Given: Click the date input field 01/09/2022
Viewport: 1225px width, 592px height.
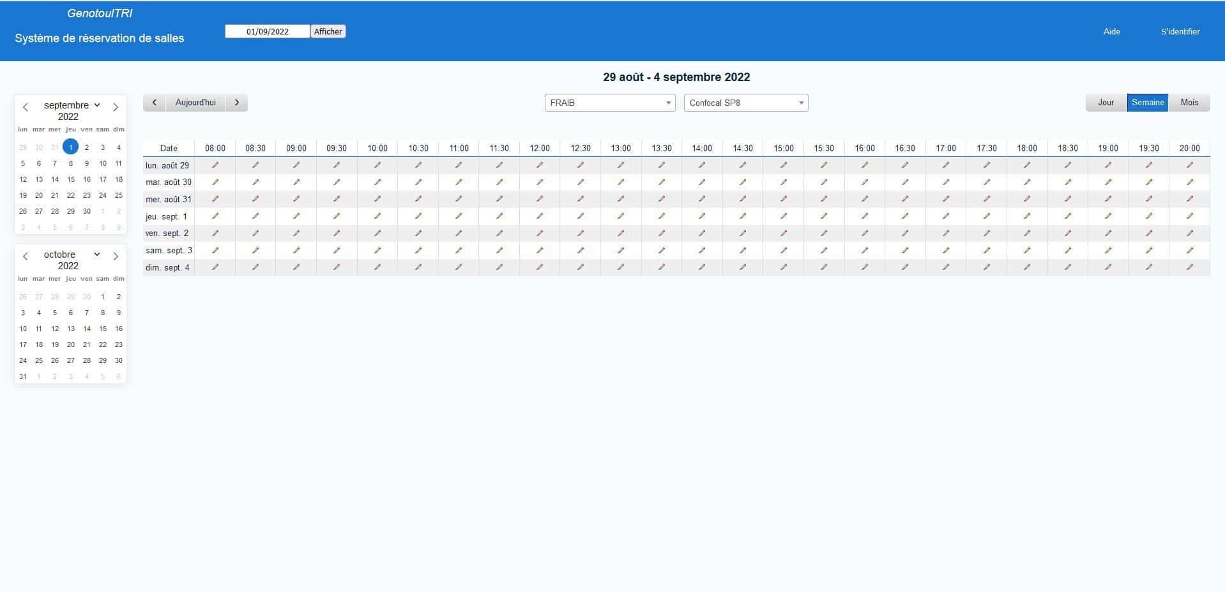Looking at the screenshot, I should (x=268, y=31).
